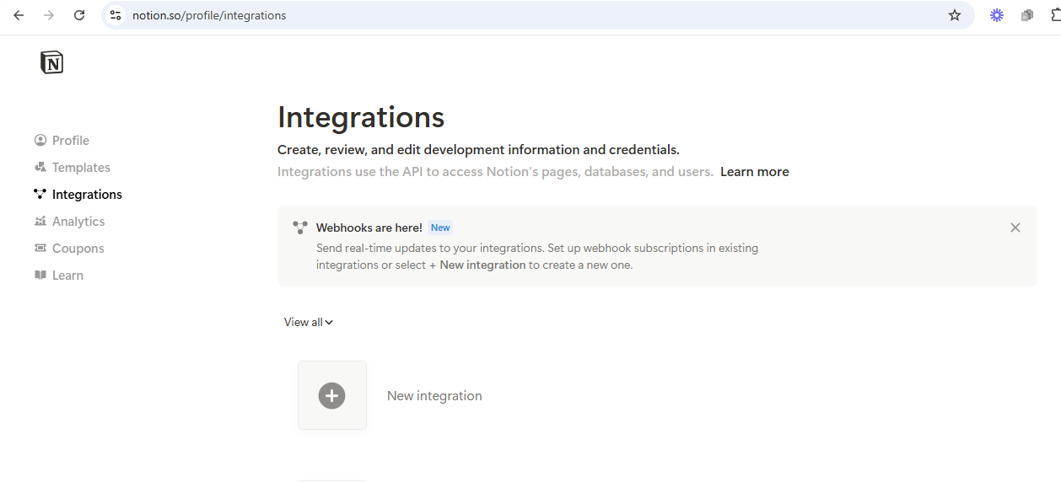1061x482 pixels.
Task: Click the Integrations page heading
Action: (361, 117)
